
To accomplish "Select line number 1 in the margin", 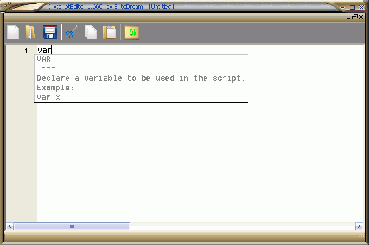I will (26, 50).
